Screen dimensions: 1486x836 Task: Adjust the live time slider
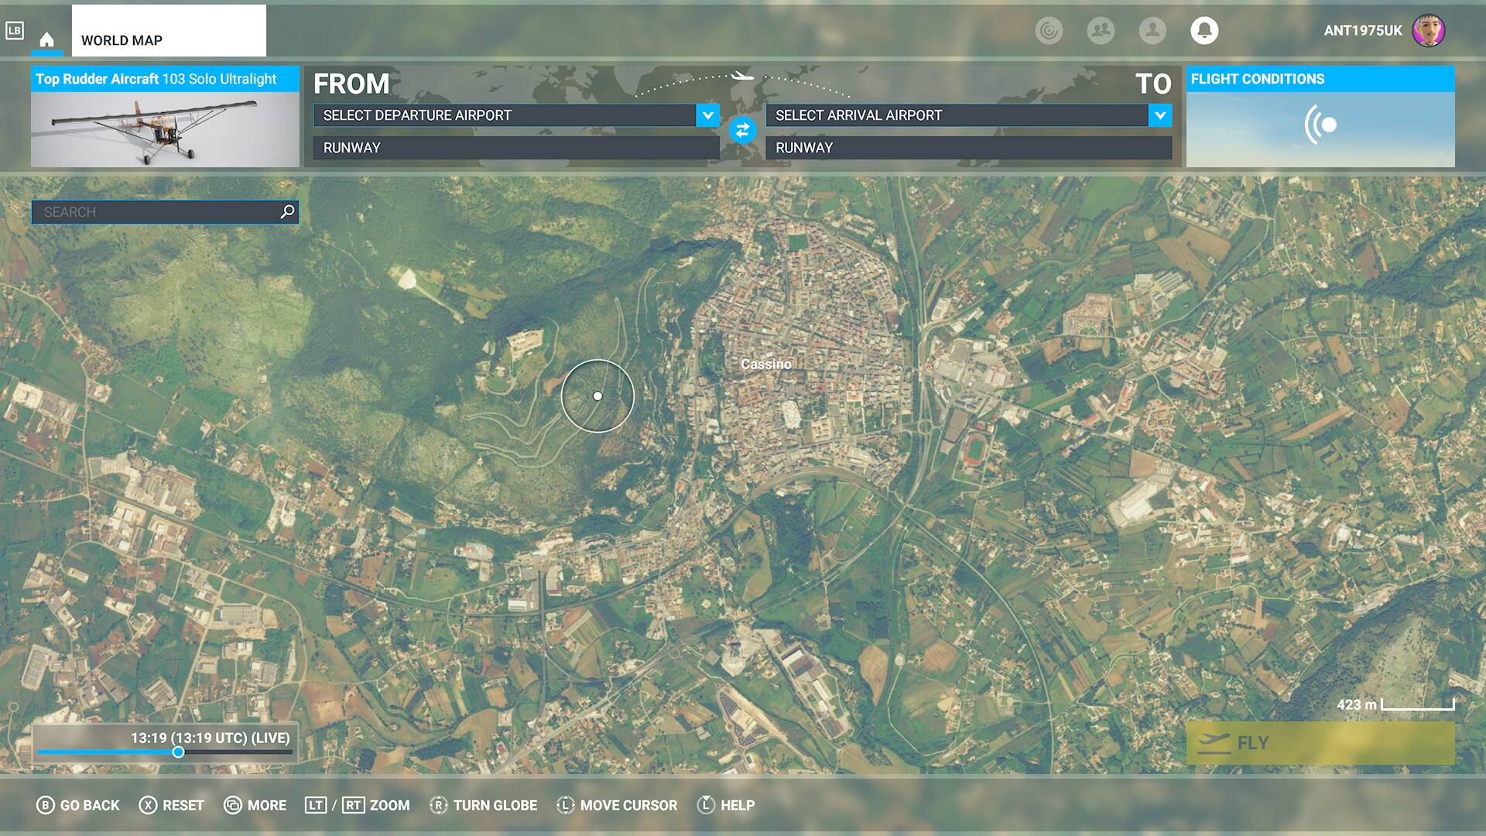tap(179, 751)
